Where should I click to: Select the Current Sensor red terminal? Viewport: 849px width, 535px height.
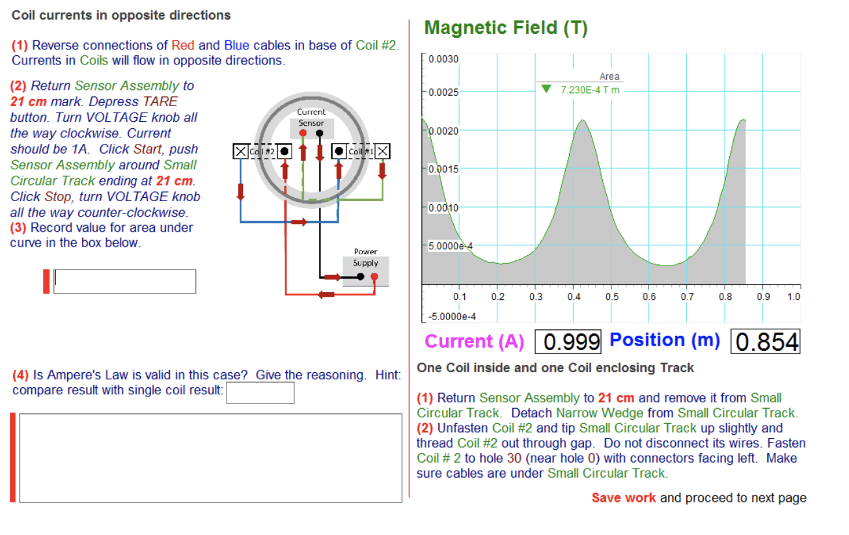coord(301,132)
